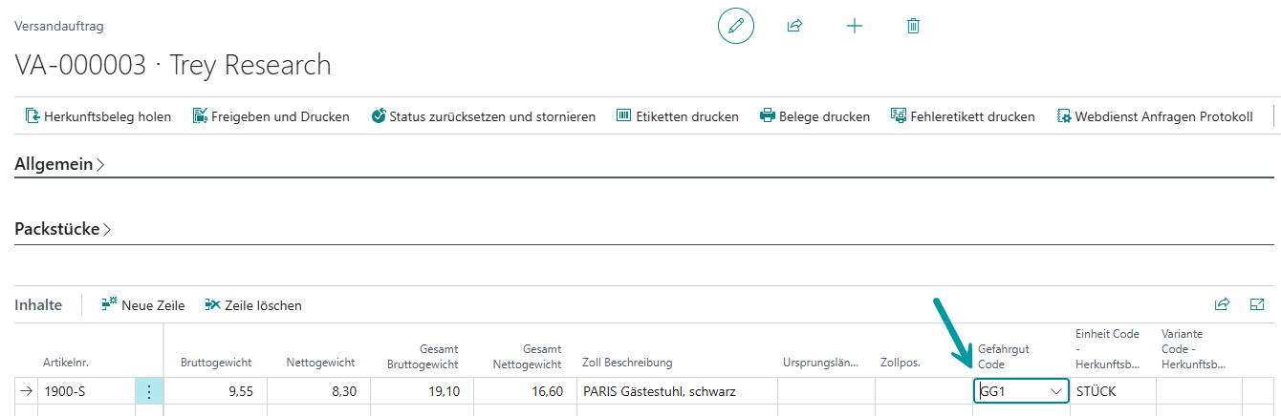Image resolution: width=1281 pixels, height=416 pixels.
Task: Click the Nettogewicht column header
Action: (x=320, y=363)
